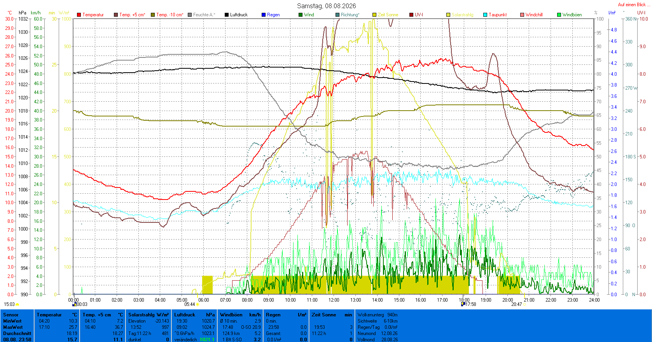652x342 pixels.
Task: Click the 'dunkel' status text
Action: (135, 340)
